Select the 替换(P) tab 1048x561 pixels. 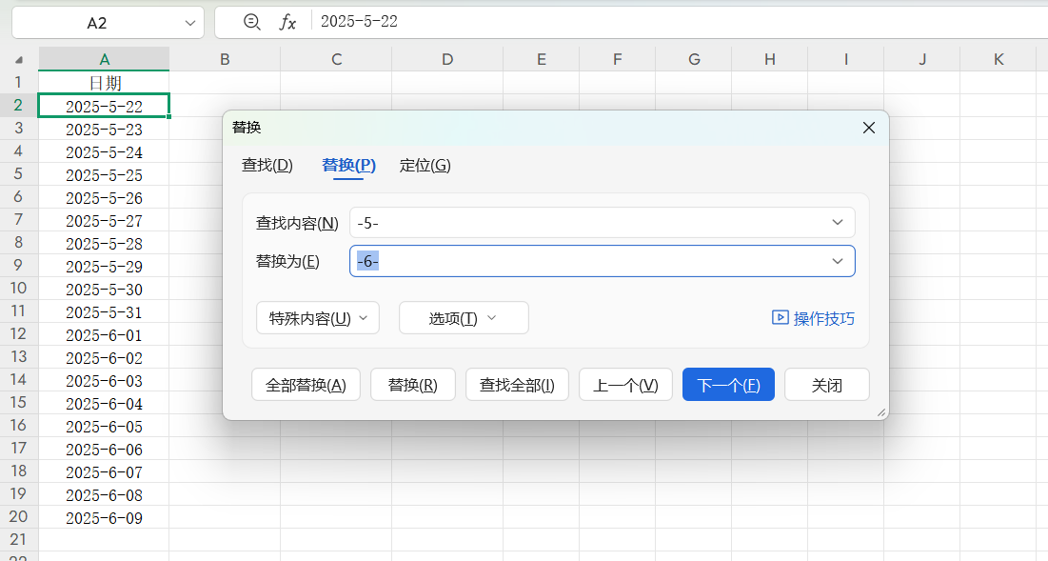point(348,164)
